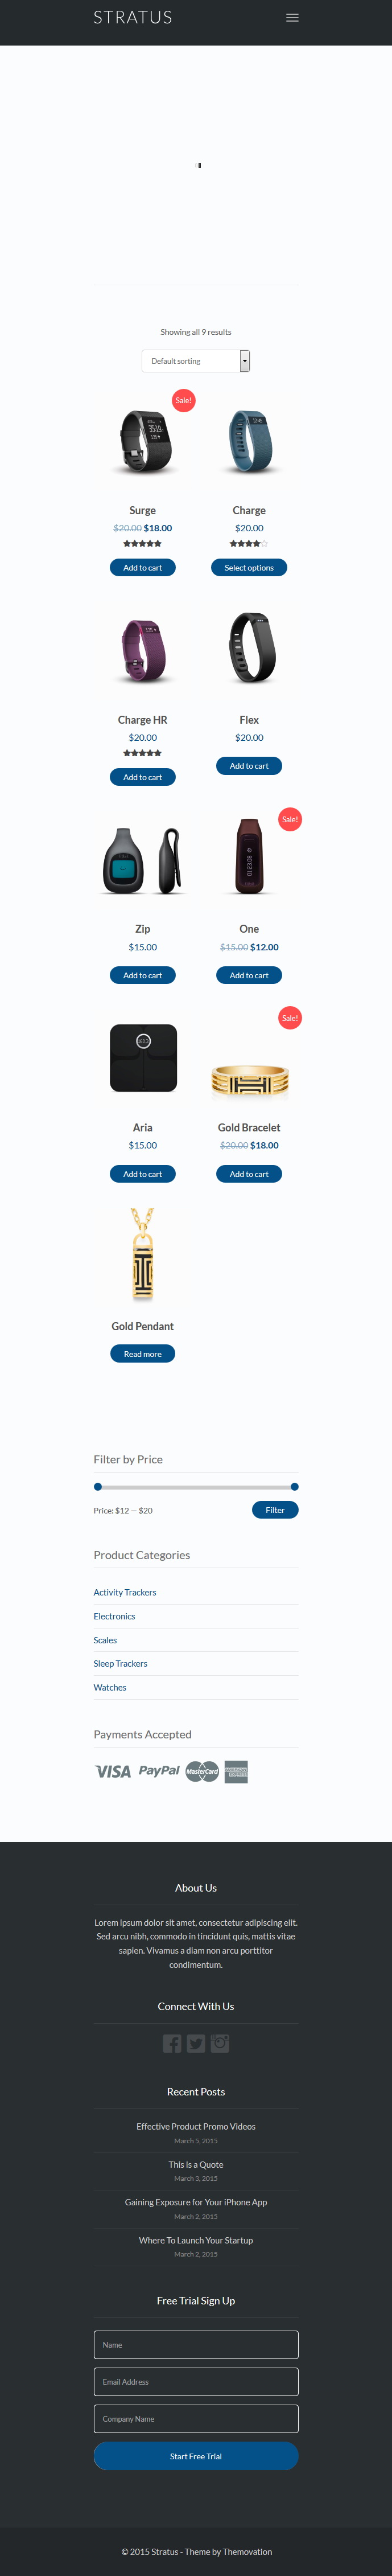Click Read more for Gold Pendant
Image resolution: width=392 pixels, height=2576 pixels.
pyautogui.click(x=143, y=1354)
